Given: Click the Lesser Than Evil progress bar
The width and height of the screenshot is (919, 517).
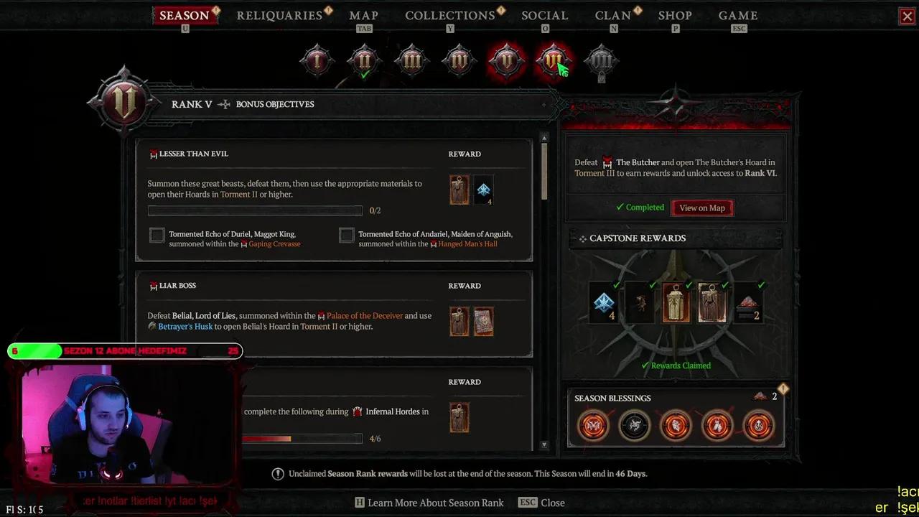Looking at the screenshot, I should click(x=255, y=210).
